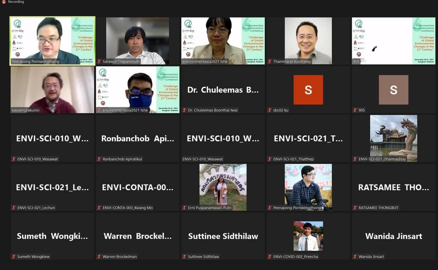Click the large "ENVI-SCI-021_Le..." tile title

52,187
